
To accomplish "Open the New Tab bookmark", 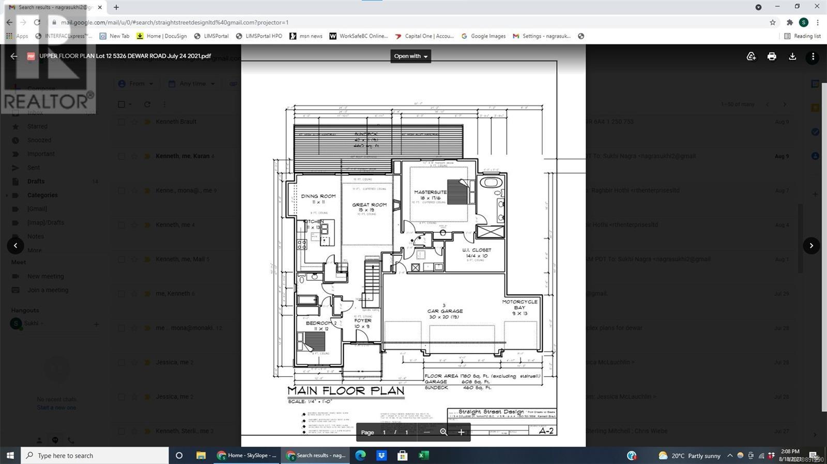I will tap(114, 36).
